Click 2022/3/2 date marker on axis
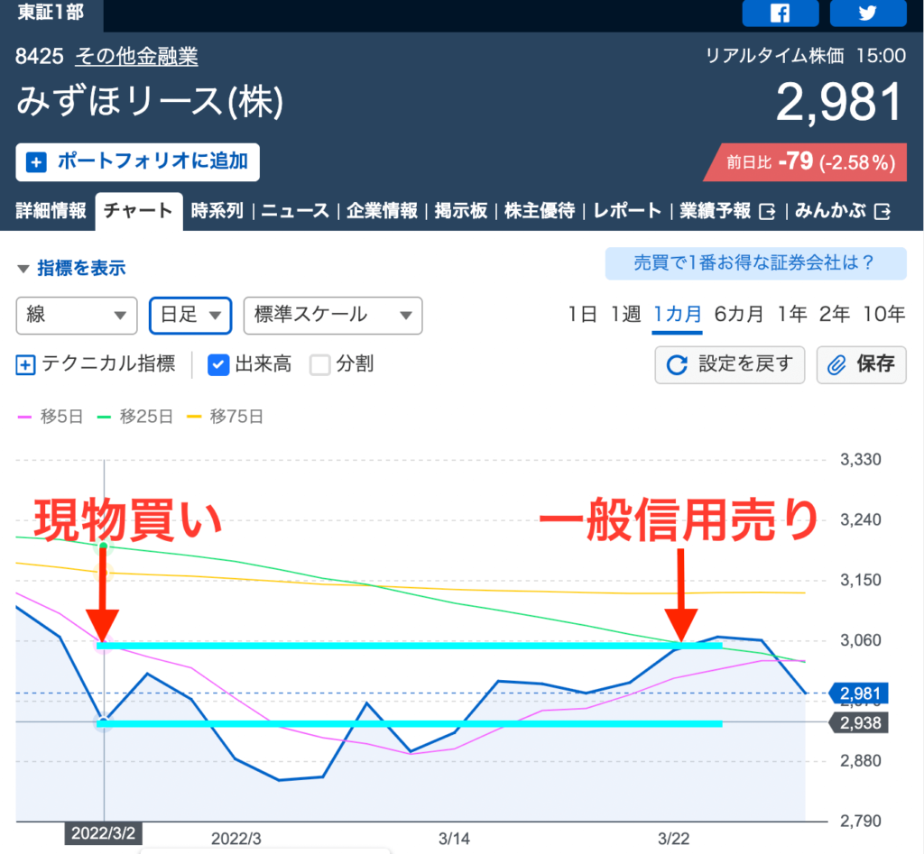Screen dimensions: 924x854 click(x=103, y=833)
